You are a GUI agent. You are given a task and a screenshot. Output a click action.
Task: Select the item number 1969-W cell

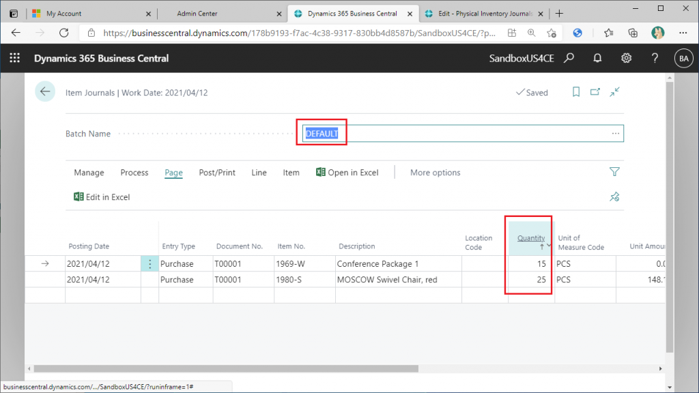click(305, 264)
